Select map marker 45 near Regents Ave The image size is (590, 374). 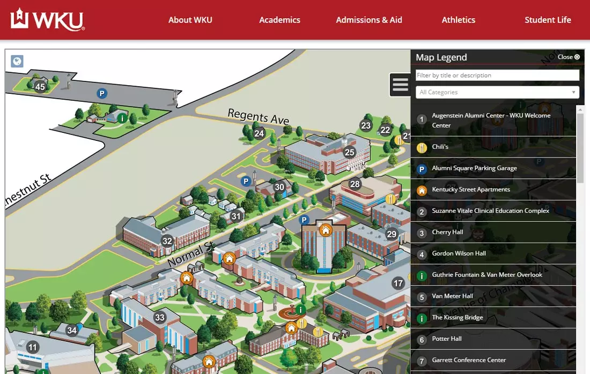[x=40, y=86]
